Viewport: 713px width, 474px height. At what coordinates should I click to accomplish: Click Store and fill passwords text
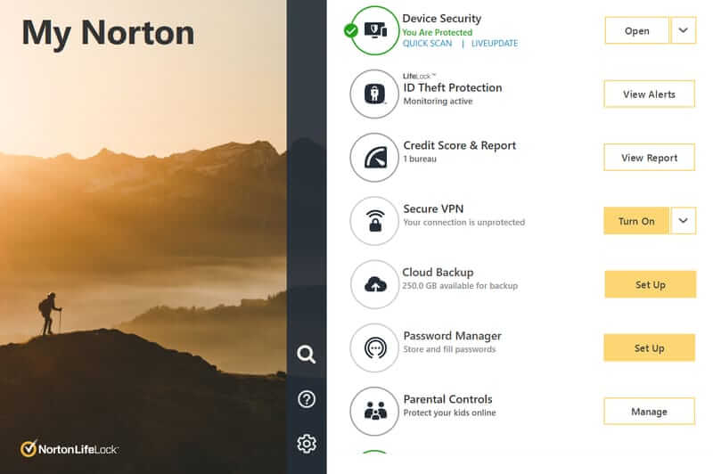point(449,349)
